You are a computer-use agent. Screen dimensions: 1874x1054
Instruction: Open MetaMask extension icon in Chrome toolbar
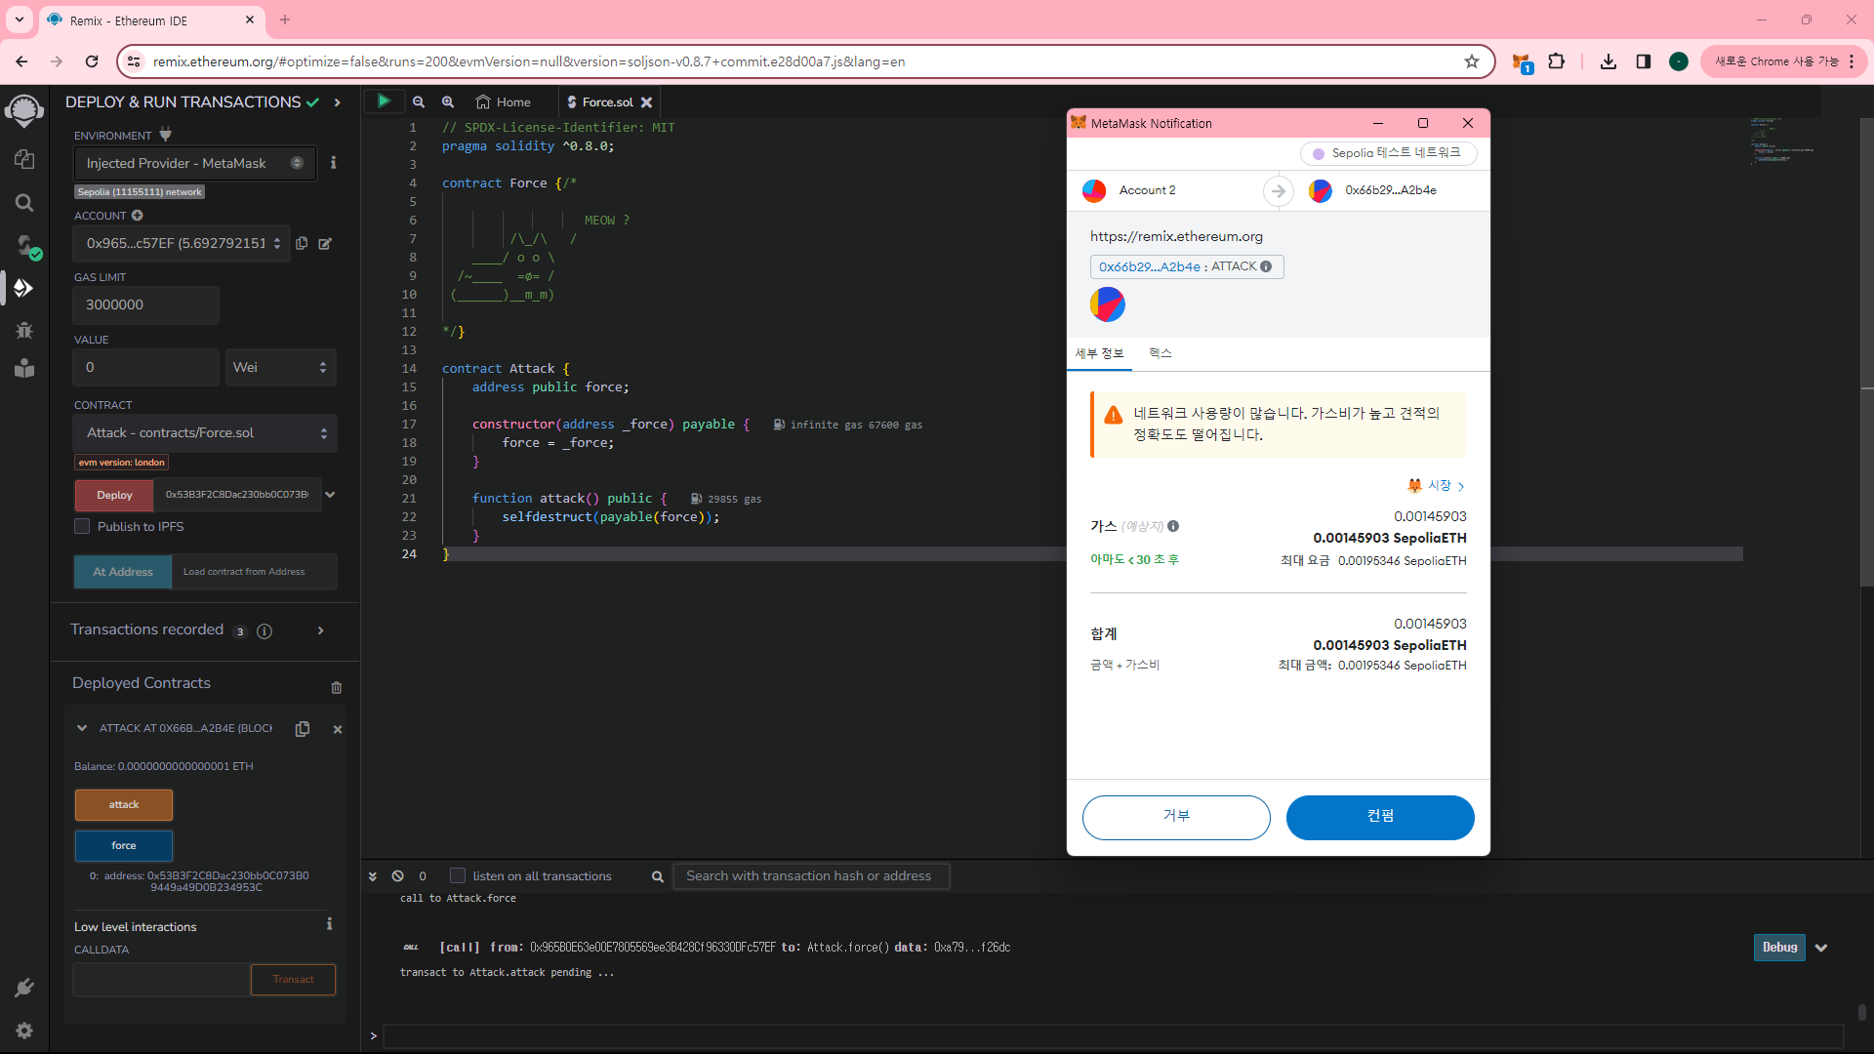1522,61
